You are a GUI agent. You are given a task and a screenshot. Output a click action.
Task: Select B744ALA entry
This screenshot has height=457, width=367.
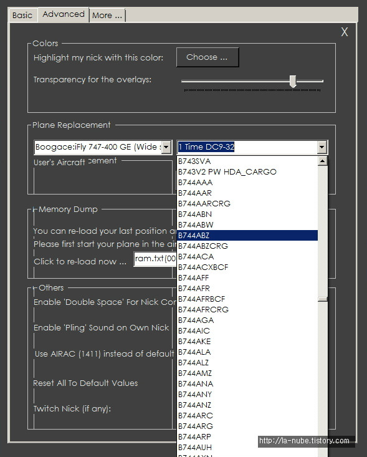click(247, 352)
